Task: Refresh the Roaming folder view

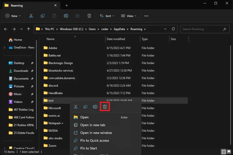Action: pyautogui.click(x=173, y=29)
